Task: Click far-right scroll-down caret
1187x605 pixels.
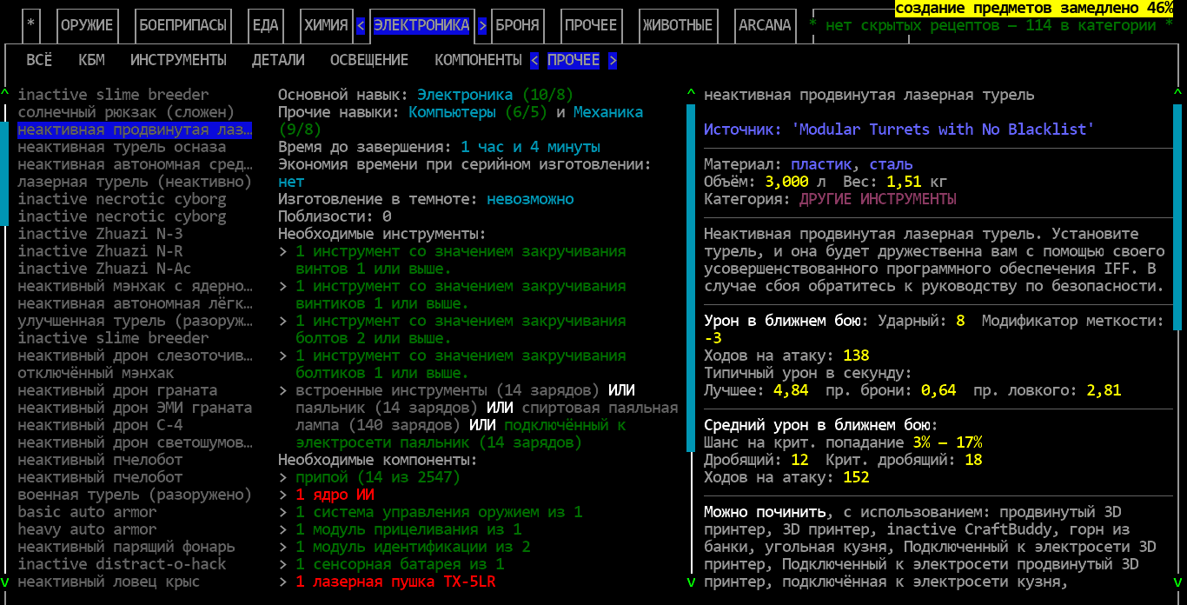Action: coord(1177,582)
